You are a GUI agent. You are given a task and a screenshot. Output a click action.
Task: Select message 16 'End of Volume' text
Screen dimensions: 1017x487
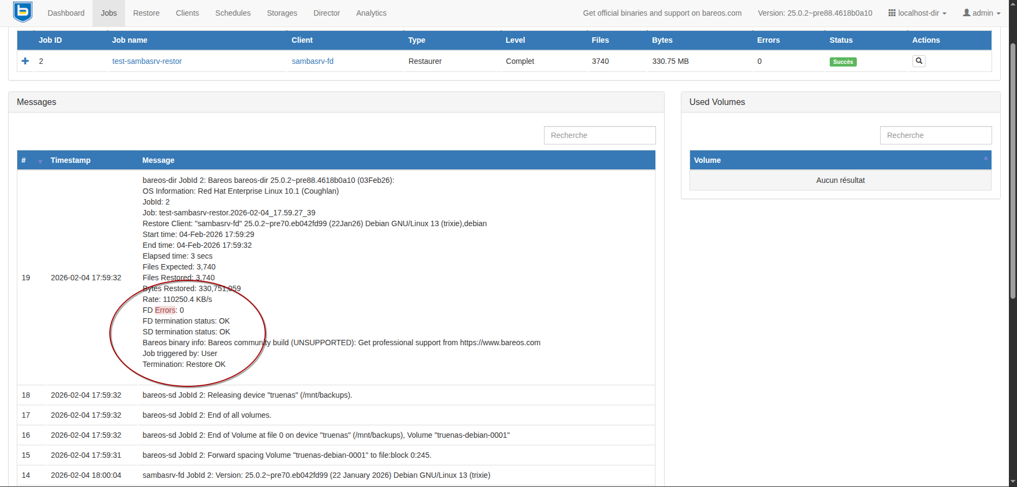(x=326, y=435)
